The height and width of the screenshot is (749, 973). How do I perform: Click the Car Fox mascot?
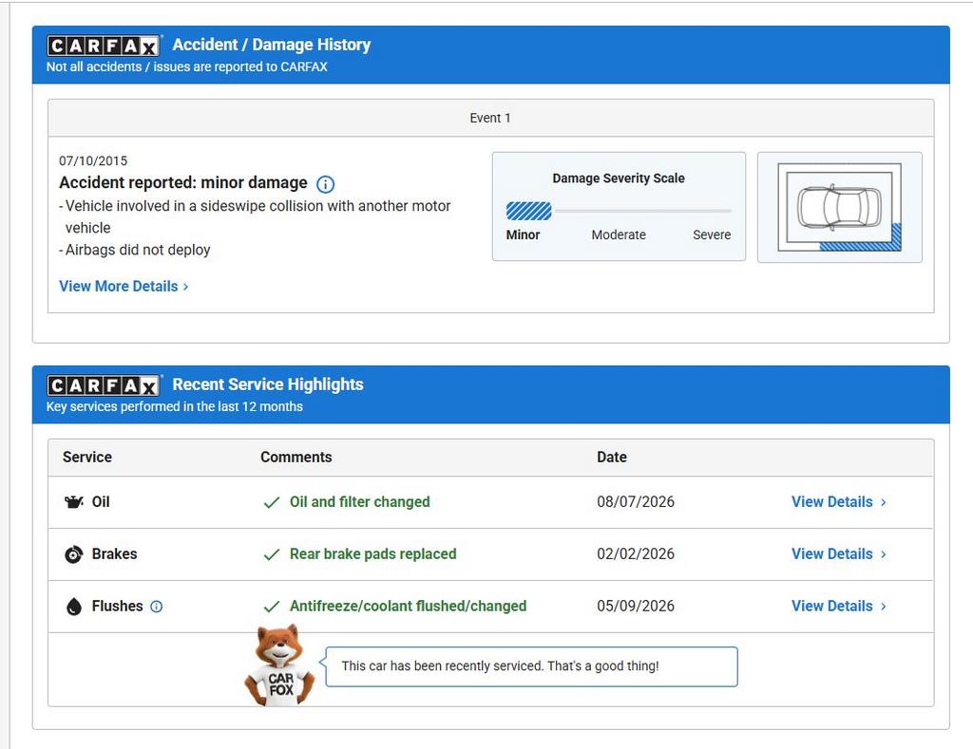(280, 665)
